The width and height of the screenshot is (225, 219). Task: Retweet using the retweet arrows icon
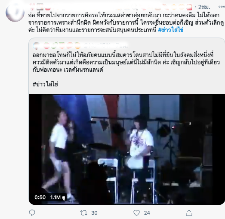point(83,213)
